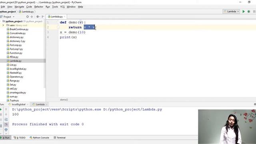
Task: Open the Run tool window button
Action: coord(5,138)
